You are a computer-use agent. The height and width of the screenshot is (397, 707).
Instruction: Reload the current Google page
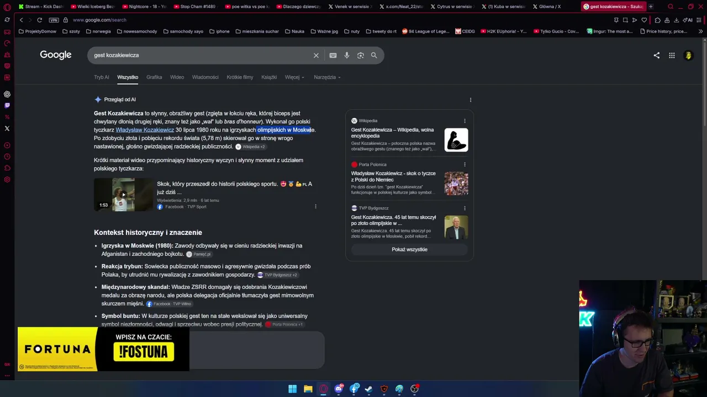click(x=39, y=20)
